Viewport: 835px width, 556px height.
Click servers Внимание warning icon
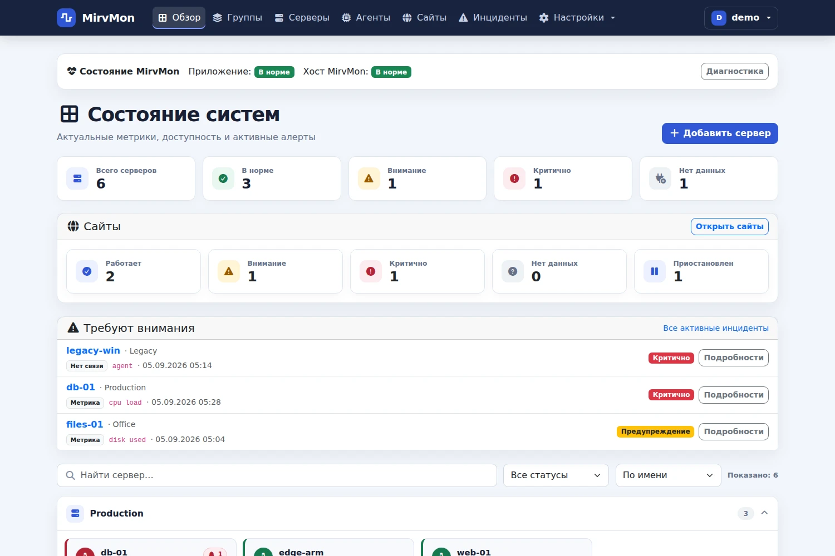point(369,178)
